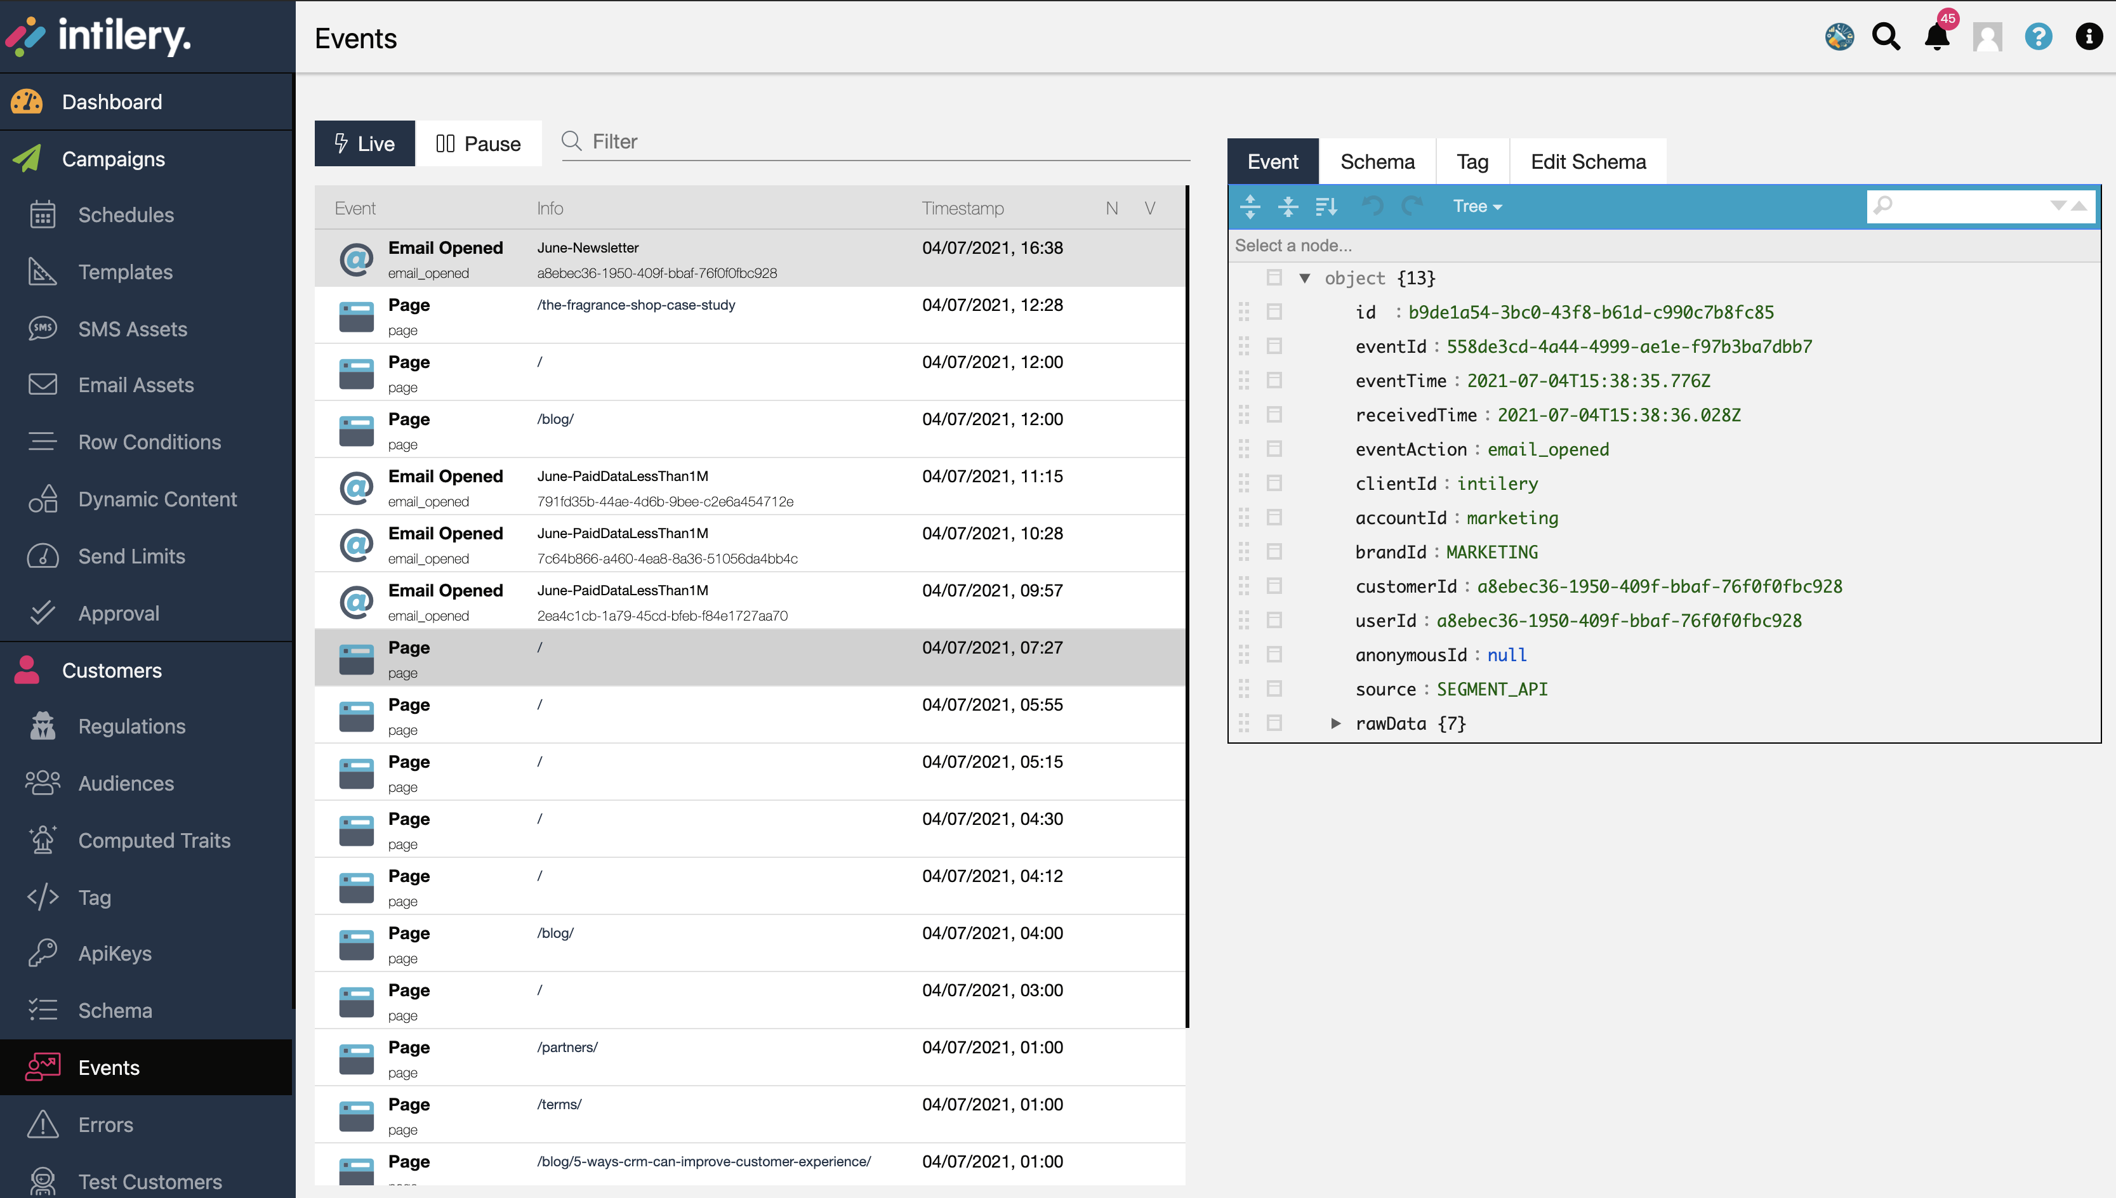2116x1198 pixels.
Task: Collapse all fields in JSON tree
Action: point(1288,206)
